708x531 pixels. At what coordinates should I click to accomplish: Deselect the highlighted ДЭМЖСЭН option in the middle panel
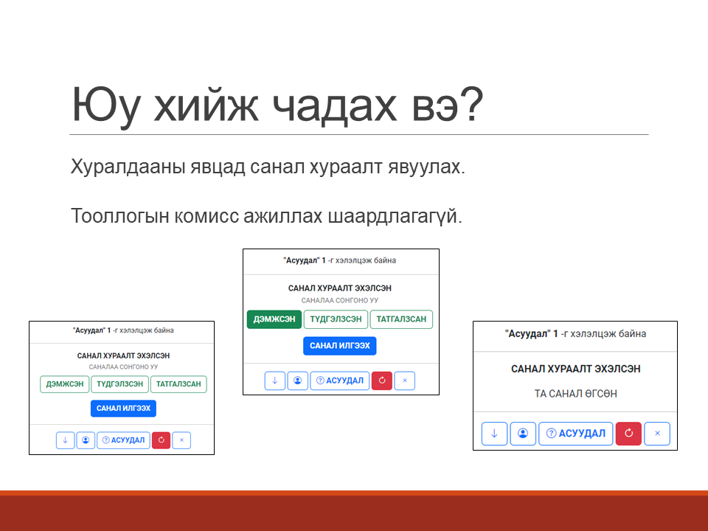pos(274,319)
